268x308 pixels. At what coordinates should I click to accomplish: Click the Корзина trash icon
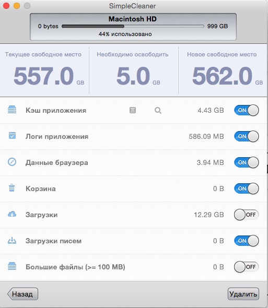pos(12,188)
